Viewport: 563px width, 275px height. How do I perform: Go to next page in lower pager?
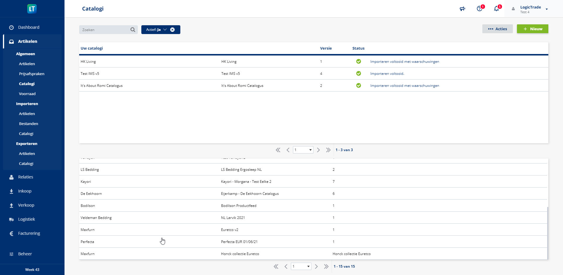[x=316, y=266]
